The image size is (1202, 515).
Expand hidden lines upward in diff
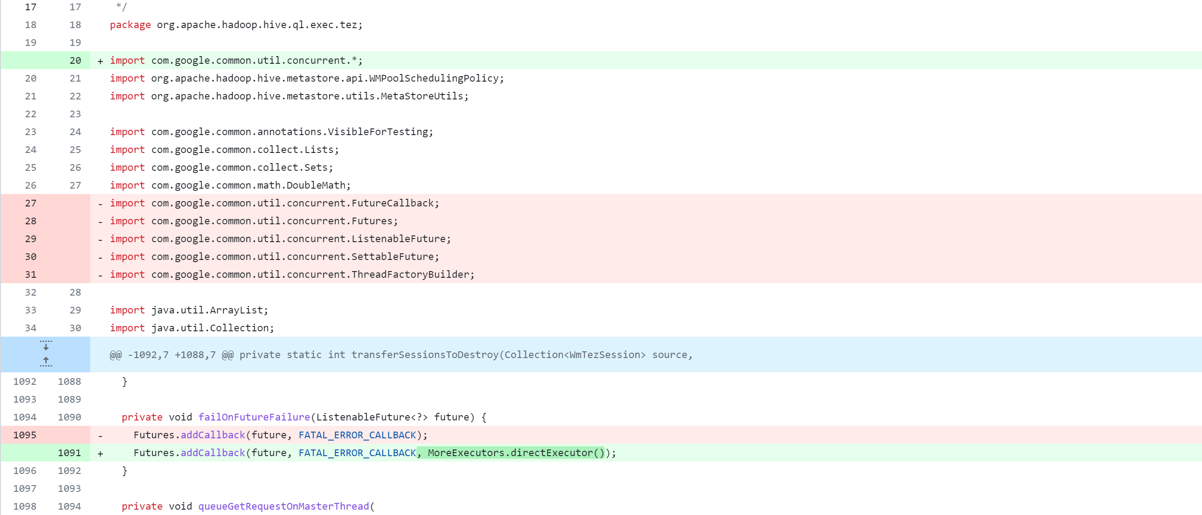[46, 362]
